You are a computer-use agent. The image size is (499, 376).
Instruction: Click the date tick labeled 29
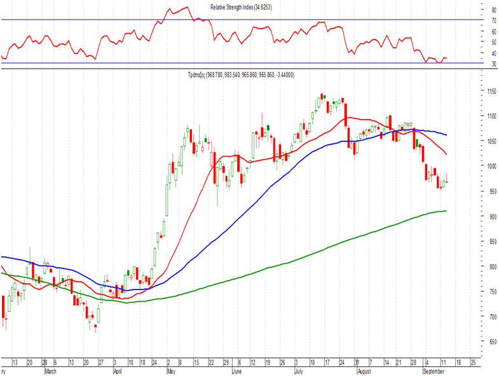coord(226,363)
